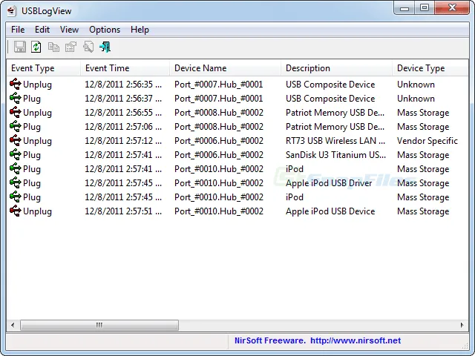
Task: Select the SanDisk U3 Titanium description
Action: pyautogui.click(x=335, y=155)
